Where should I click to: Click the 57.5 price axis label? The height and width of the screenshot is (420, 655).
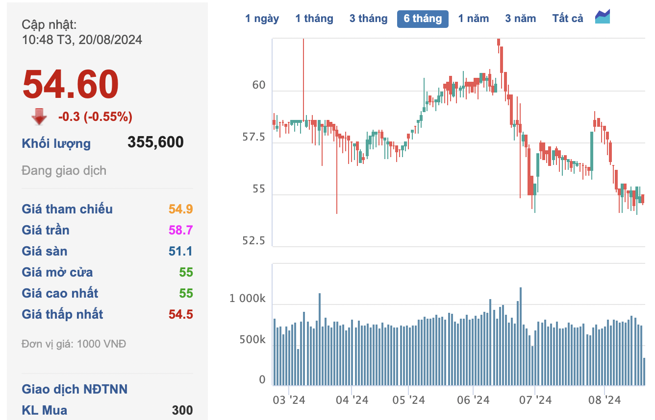tap(254, 137)
